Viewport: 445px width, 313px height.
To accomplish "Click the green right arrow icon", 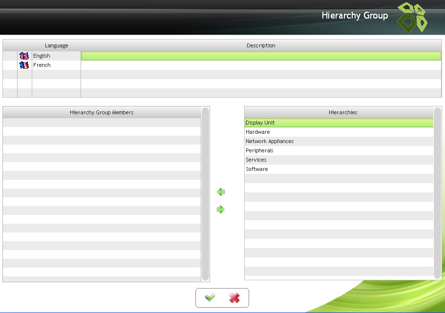I will point(221,209).
